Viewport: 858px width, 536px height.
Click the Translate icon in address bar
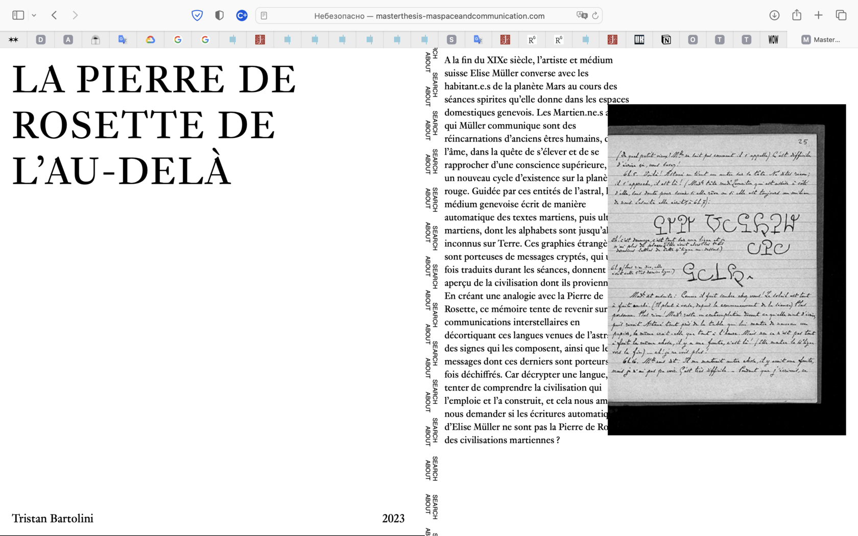(582, 16)
